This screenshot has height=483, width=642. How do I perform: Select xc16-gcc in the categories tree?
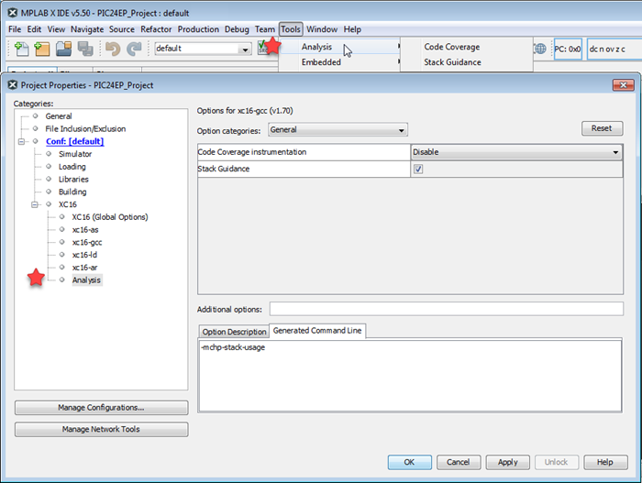(86, 242)
